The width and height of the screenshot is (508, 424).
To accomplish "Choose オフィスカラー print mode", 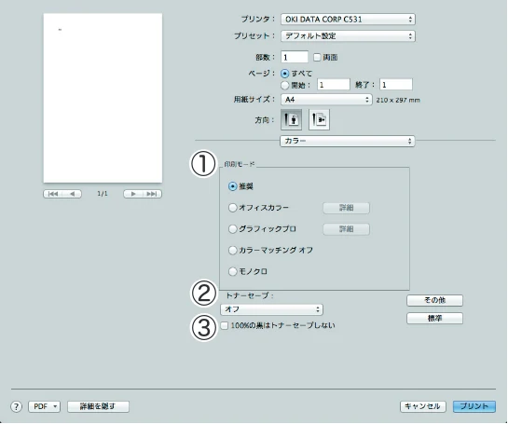I will (x=233, y=208).
